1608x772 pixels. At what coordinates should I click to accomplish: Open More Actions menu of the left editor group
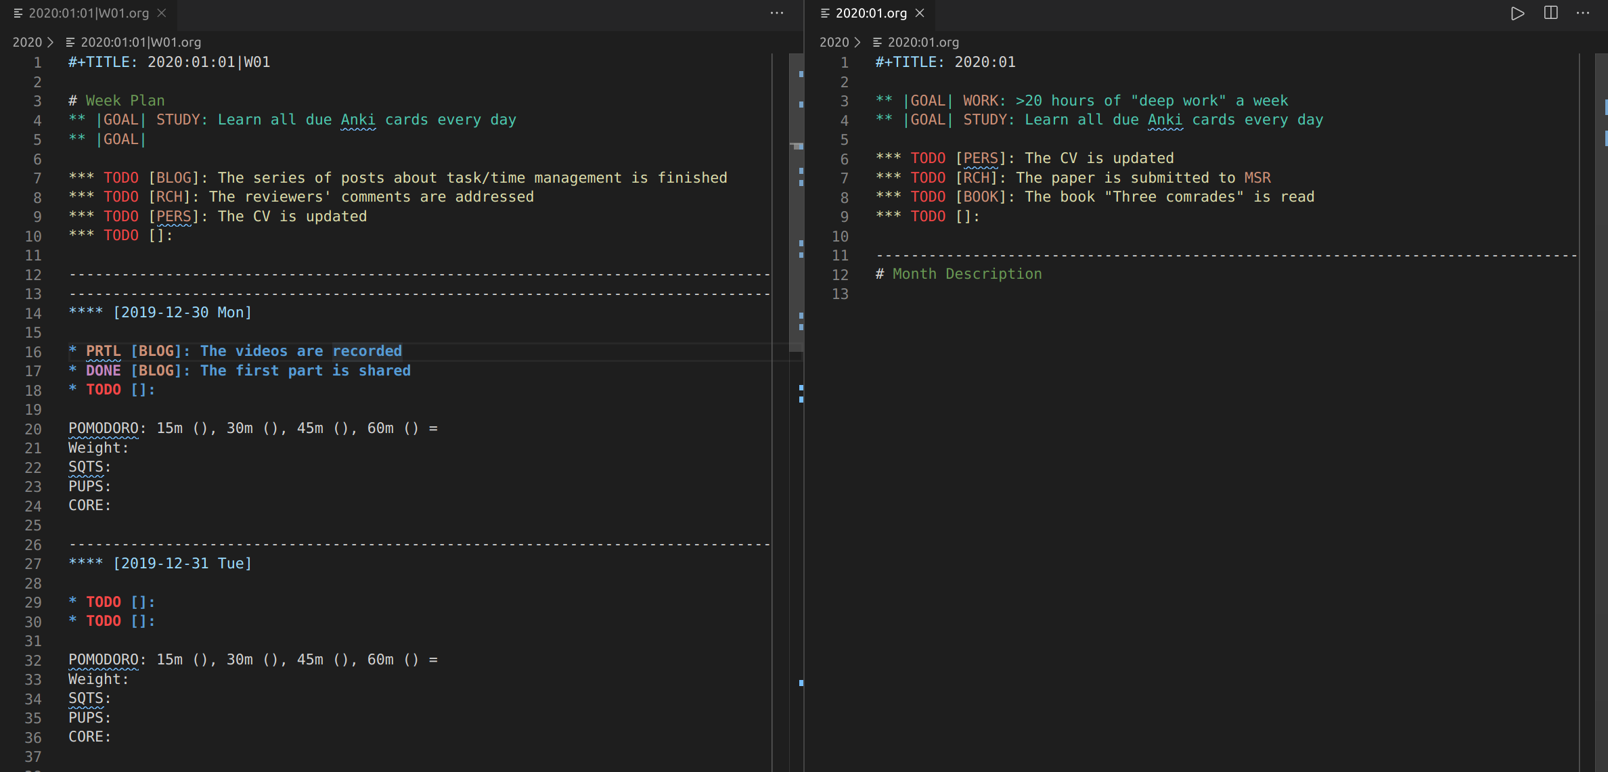point(777,13)
